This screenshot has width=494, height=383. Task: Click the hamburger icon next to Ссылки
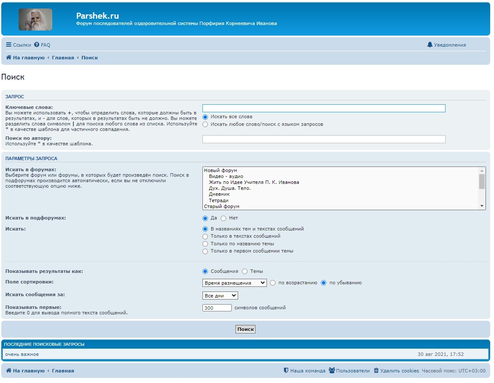coord(8,45)
